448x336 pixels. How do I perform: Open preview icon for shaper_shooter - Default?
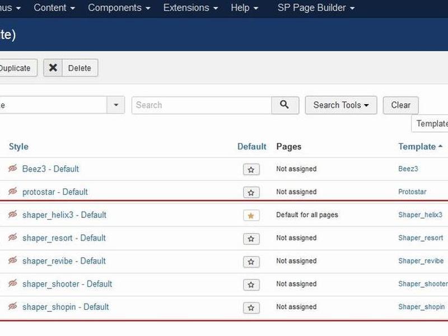point(12,283)
